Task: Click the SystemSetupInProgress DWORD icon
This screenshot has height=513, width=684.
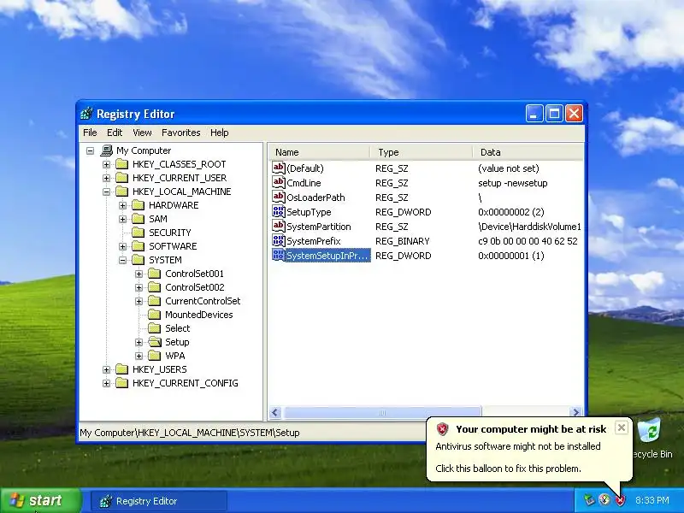Action: 279,255
